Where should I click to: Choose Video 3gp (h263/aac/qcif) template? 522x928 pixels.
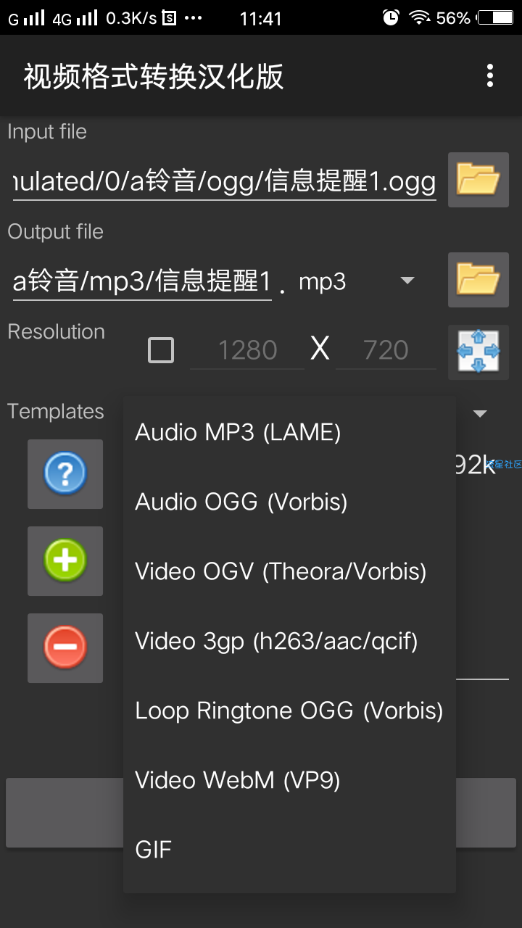pyautogui.click(x=289, y=642)
